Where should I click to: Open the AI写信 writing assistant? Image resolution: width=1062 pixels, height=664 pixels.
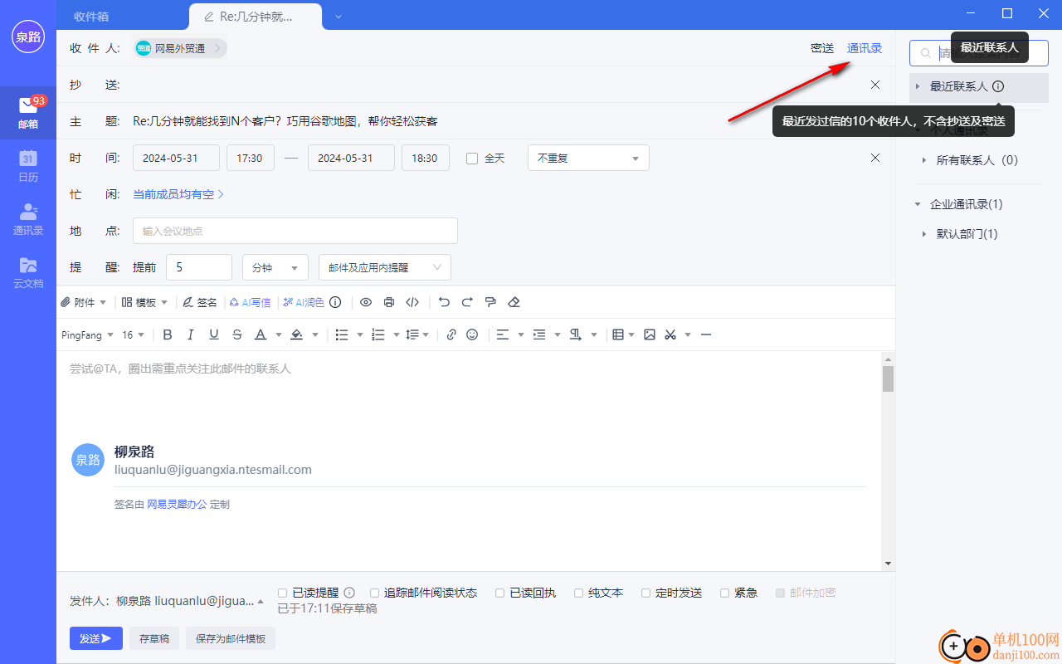[251, 302]
